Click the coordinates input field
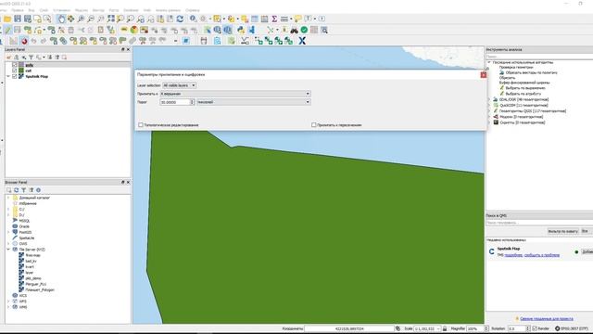This screenshot has height=334, width=593. tap(349, 328)
